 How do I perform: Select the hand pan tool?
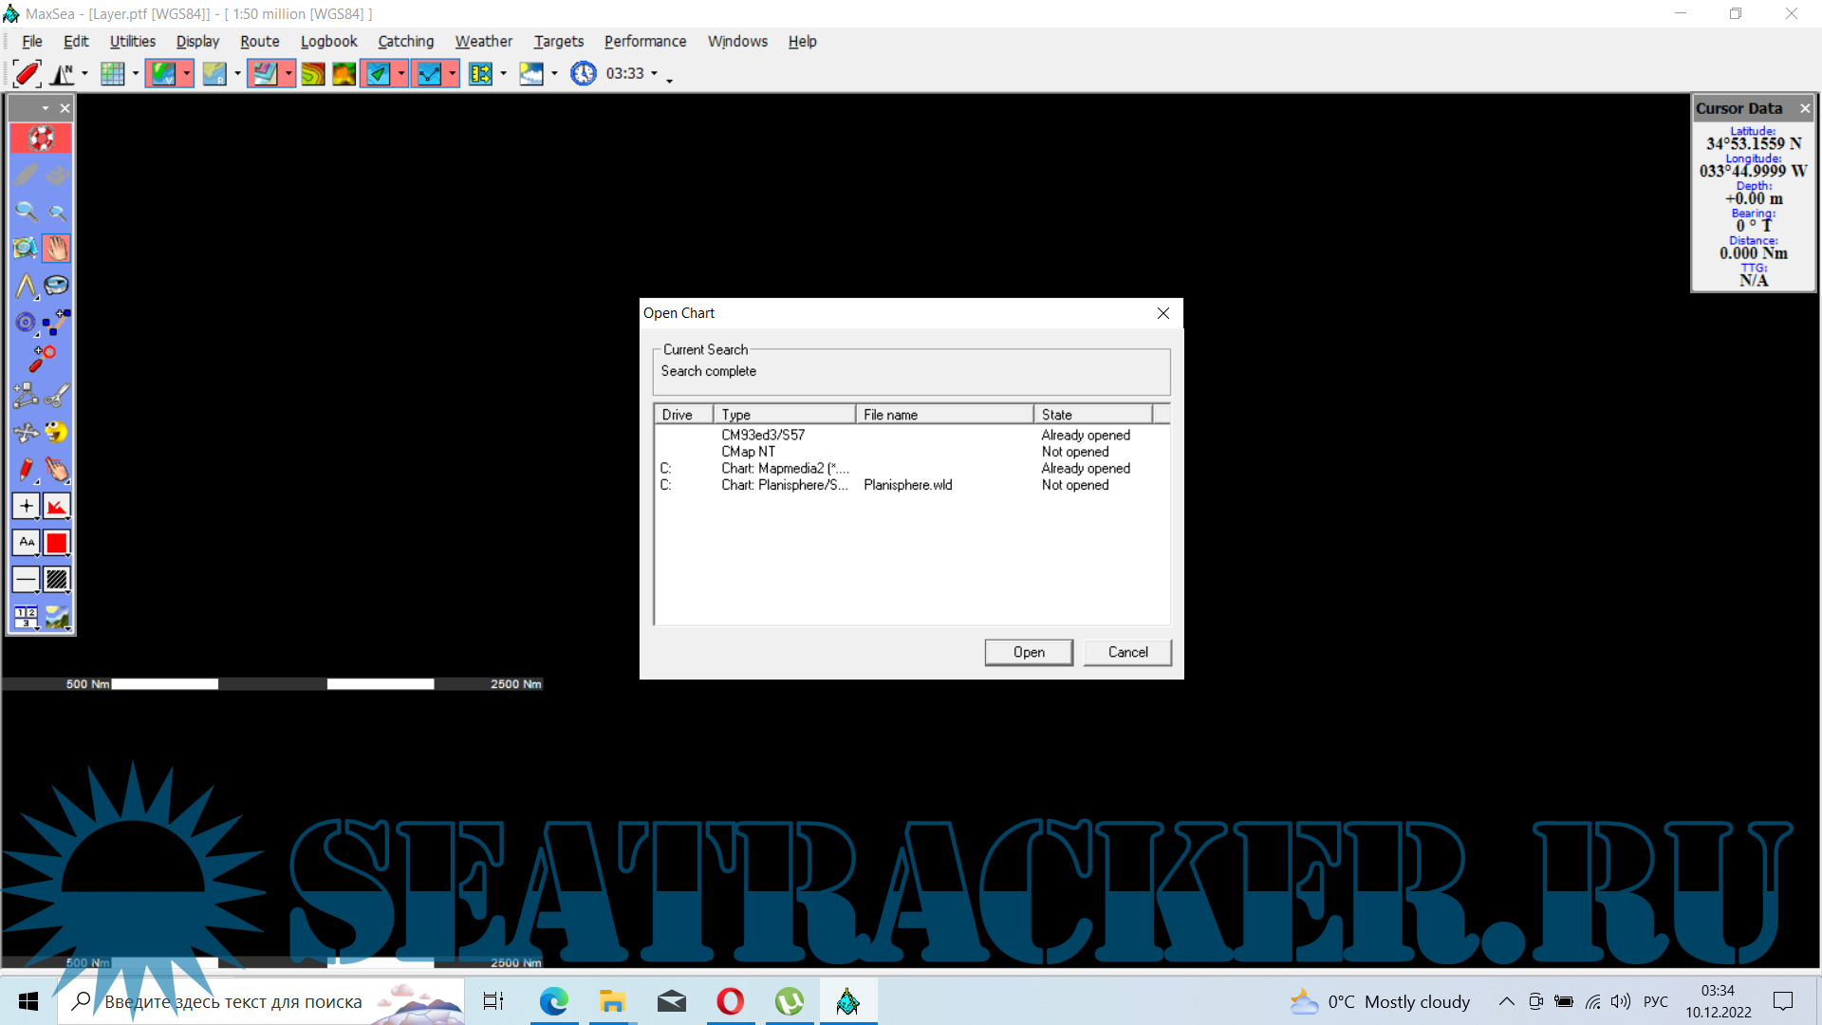[x=57, y=249]
